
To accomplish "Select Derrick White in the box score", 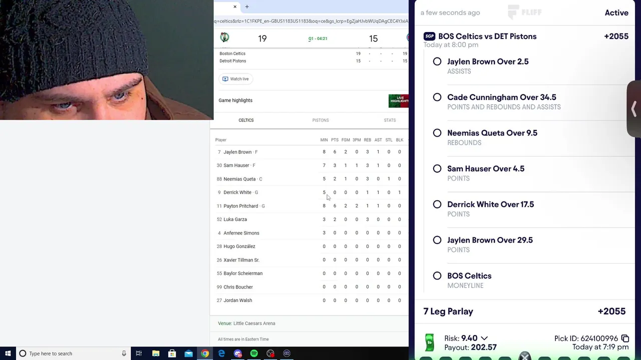I will (237, 192).
